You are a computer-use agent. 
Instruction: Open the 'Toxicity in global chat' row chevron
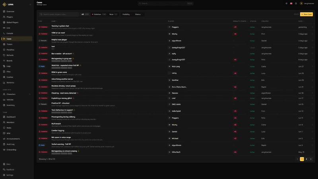[312, 27]
